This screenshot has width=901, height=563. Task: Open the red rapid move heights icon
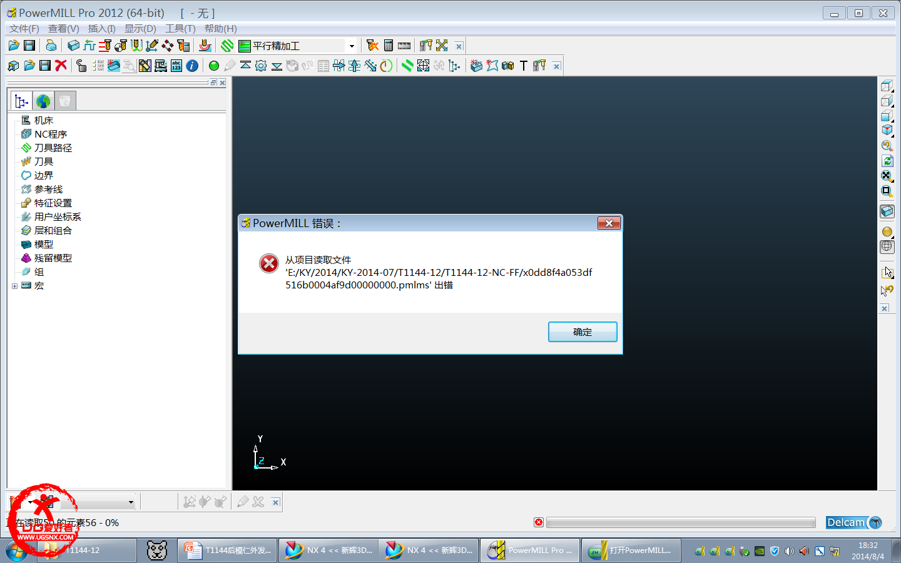pyautogui.click(x=105, y=46)
